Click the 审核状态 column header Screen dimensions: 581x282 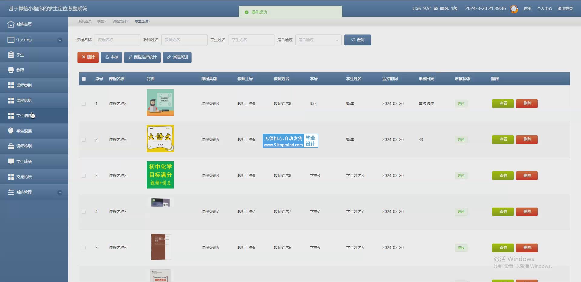(x=462, y=79)
